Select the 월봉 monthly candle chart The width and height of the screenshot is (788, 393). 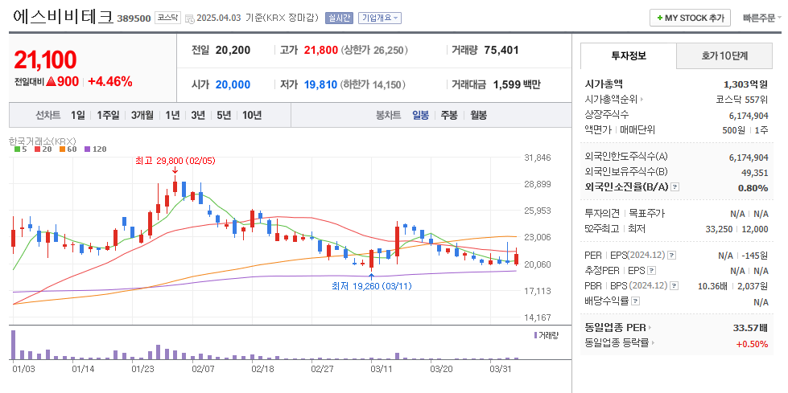click(478, 115)
